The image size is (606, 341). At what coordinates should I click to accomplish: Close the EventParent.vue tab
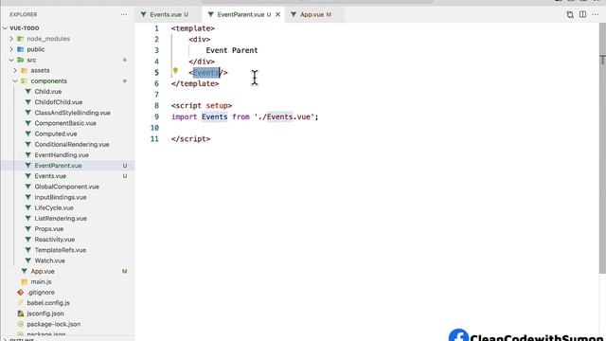coord(277,14)
